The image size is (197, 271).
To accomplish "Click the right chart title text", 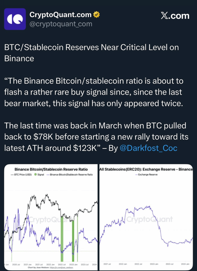I will (146, 169).
